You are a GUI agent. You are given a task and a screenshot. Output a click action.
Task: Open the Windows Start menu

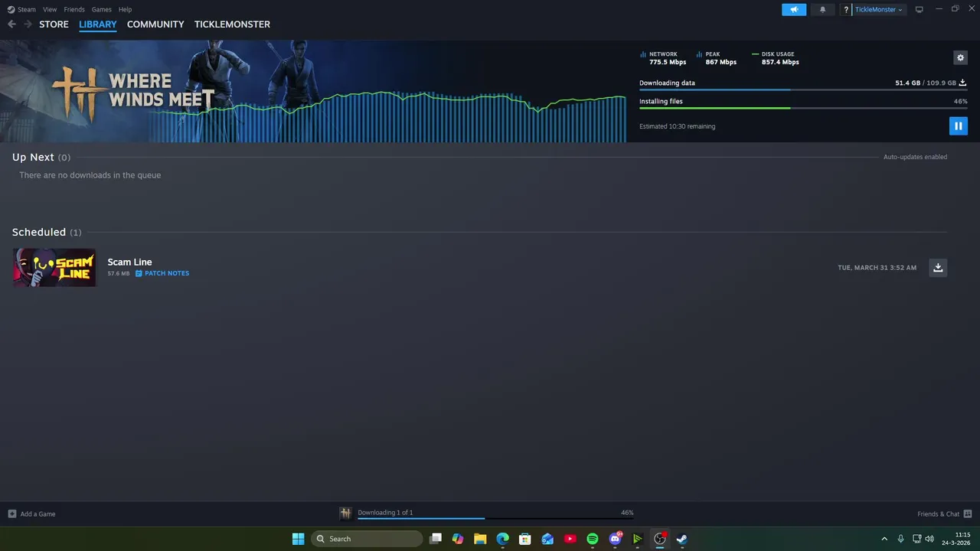coord(298,539)
